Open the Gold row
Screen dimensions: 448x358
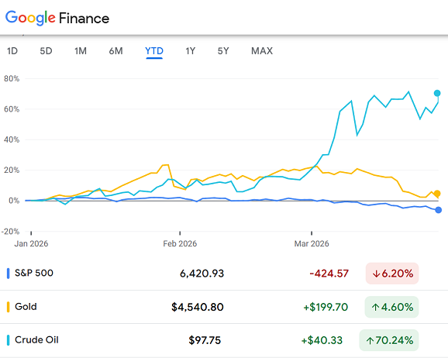(224, 307)
